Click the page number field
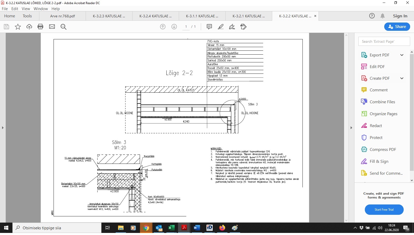The image size is (414, 235). click(186, 27)
